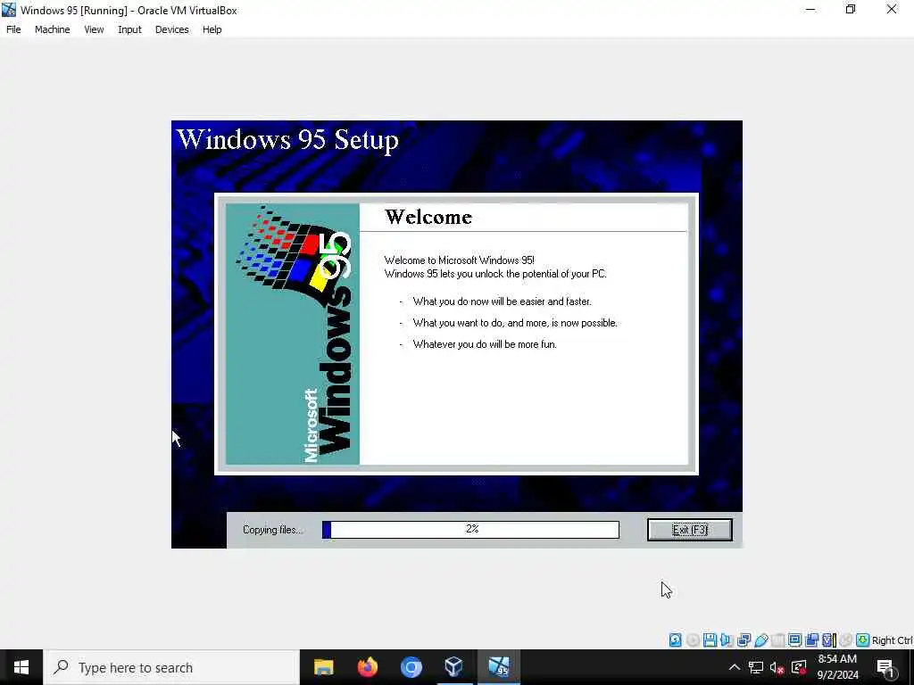Click the Type here to search box
Screen dimensions: 914x685
171,667
